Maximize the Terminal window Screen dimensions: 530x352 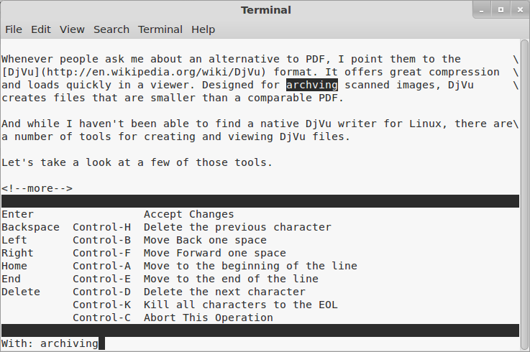[x=501, y=10]
